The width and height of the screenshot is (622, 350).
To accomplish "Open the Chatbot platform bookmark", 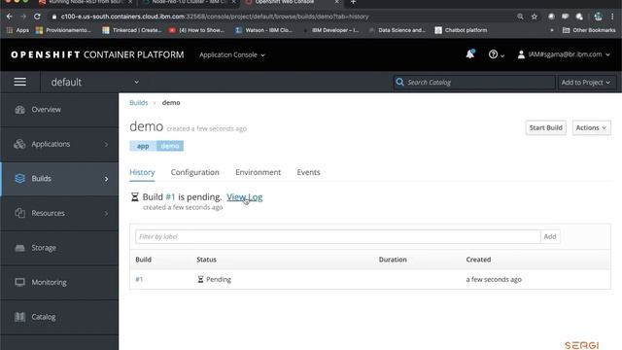I will (461, 30).
